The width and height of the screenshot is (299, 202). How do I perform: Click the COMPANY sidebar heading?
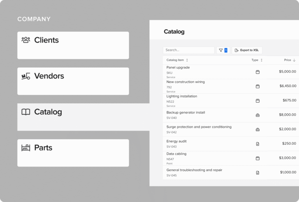[x=34, y=19]
